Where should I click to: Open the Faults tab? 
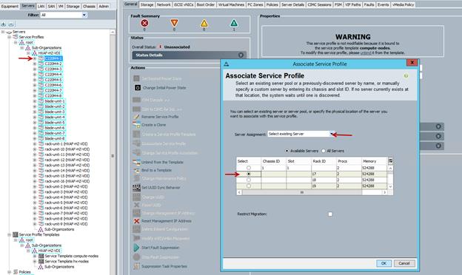[369, 4]
